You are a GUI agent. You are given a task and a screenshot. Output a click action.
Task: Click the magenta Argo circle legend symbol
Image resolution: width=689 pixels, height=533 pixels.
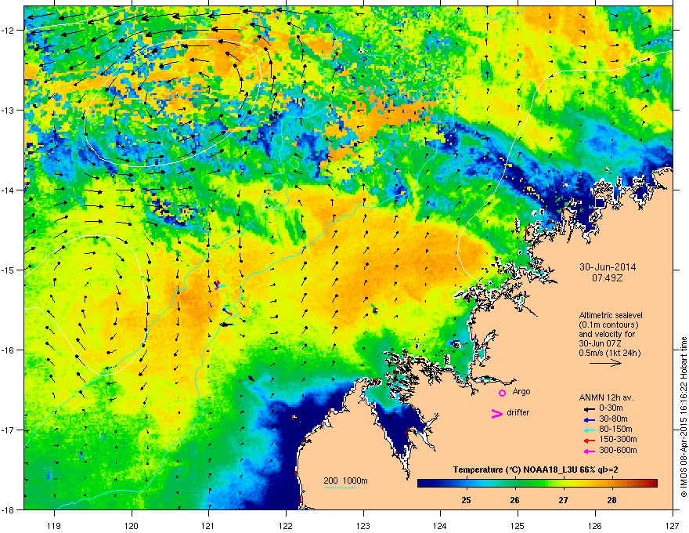pyautogui.click(x=502, y=393)
